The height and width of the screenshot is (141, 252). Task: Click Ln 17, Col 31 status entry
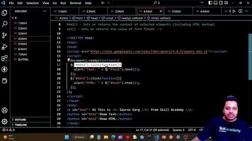point(152,130)
